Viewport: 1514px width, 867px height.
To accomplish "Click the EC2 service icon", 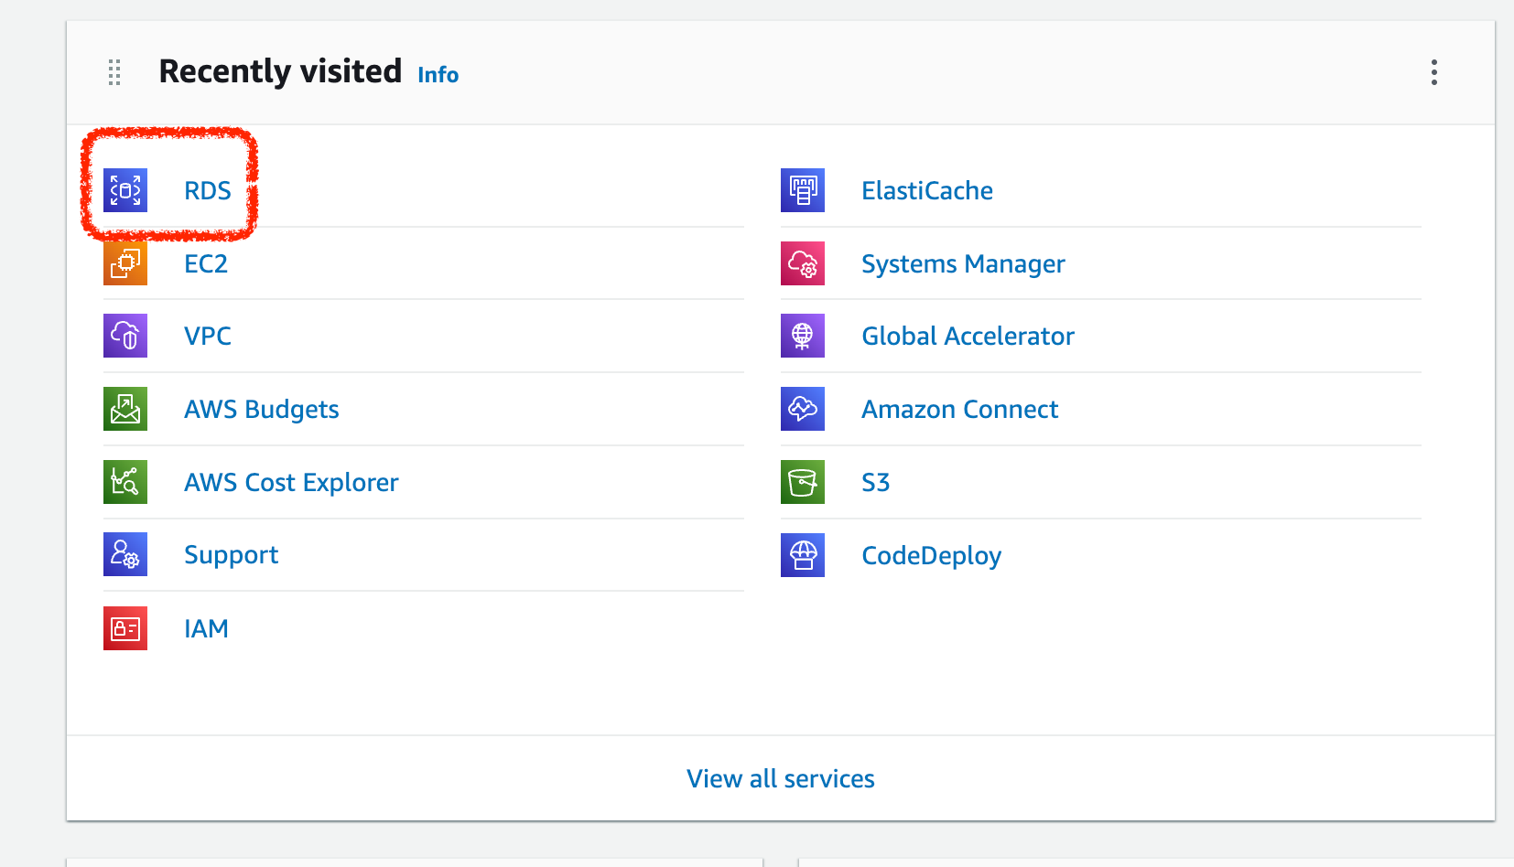I will click(125, 263).
